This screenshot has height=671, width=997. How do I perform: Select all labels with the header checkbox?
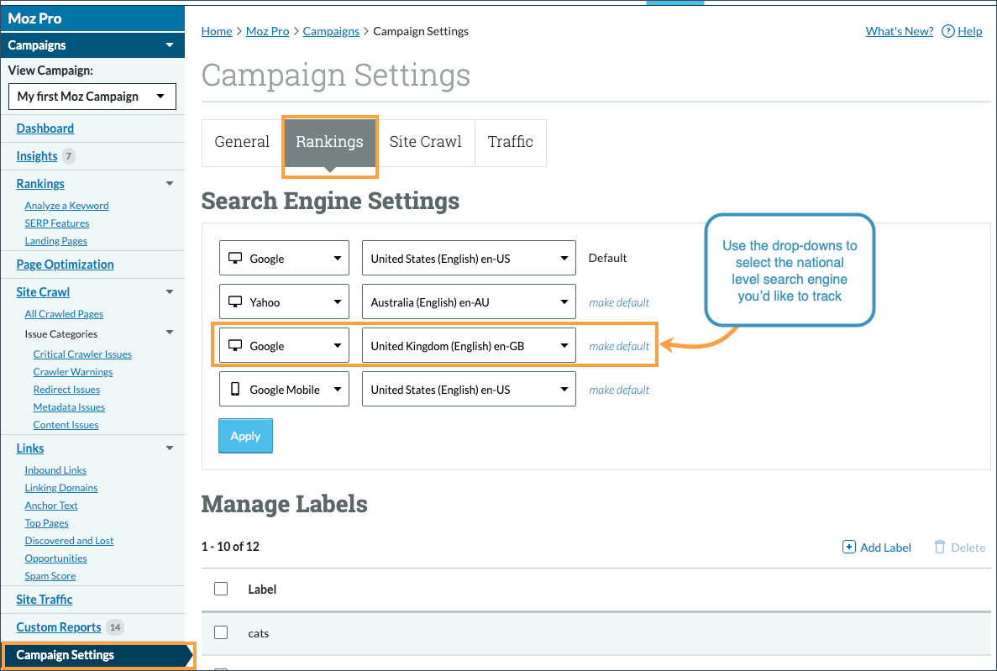pyautogui.click(x=221, y=589)
